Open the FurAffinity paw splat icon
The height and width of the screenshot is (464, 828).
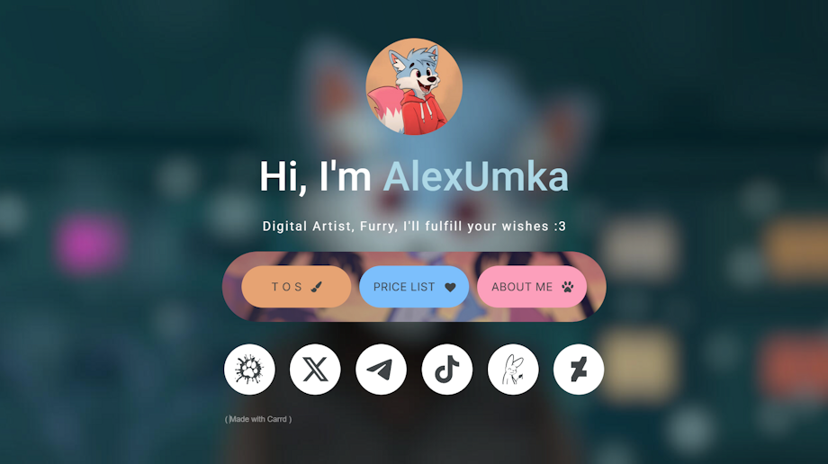tap(249, 370)
